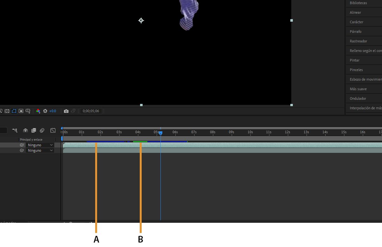This screenshot has width=382, height=247.
Task: Take a snapshot with the camera icon
Action: [x=66, y=111]
